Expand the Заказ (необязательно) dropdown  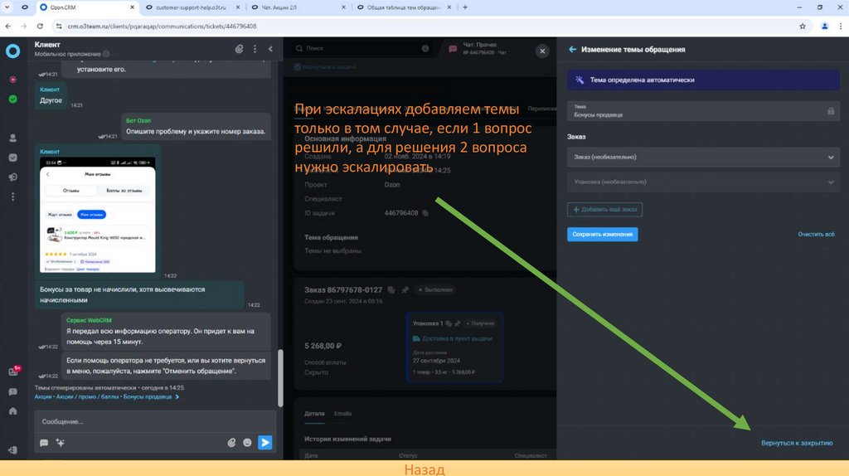point(703,157)
